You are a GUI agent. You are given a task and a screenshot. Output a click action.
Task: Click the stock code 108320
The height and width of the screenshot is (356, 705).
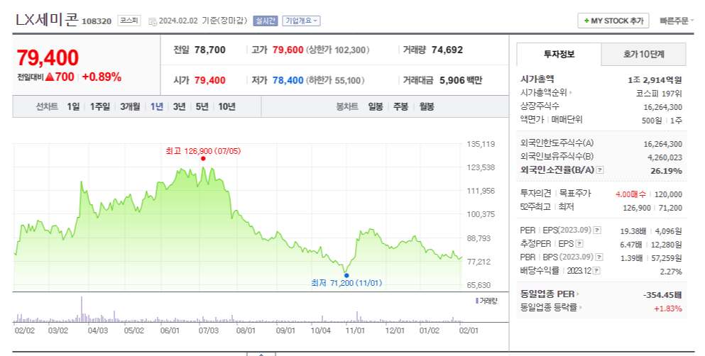pyautogui.click(x=97, y=21)
